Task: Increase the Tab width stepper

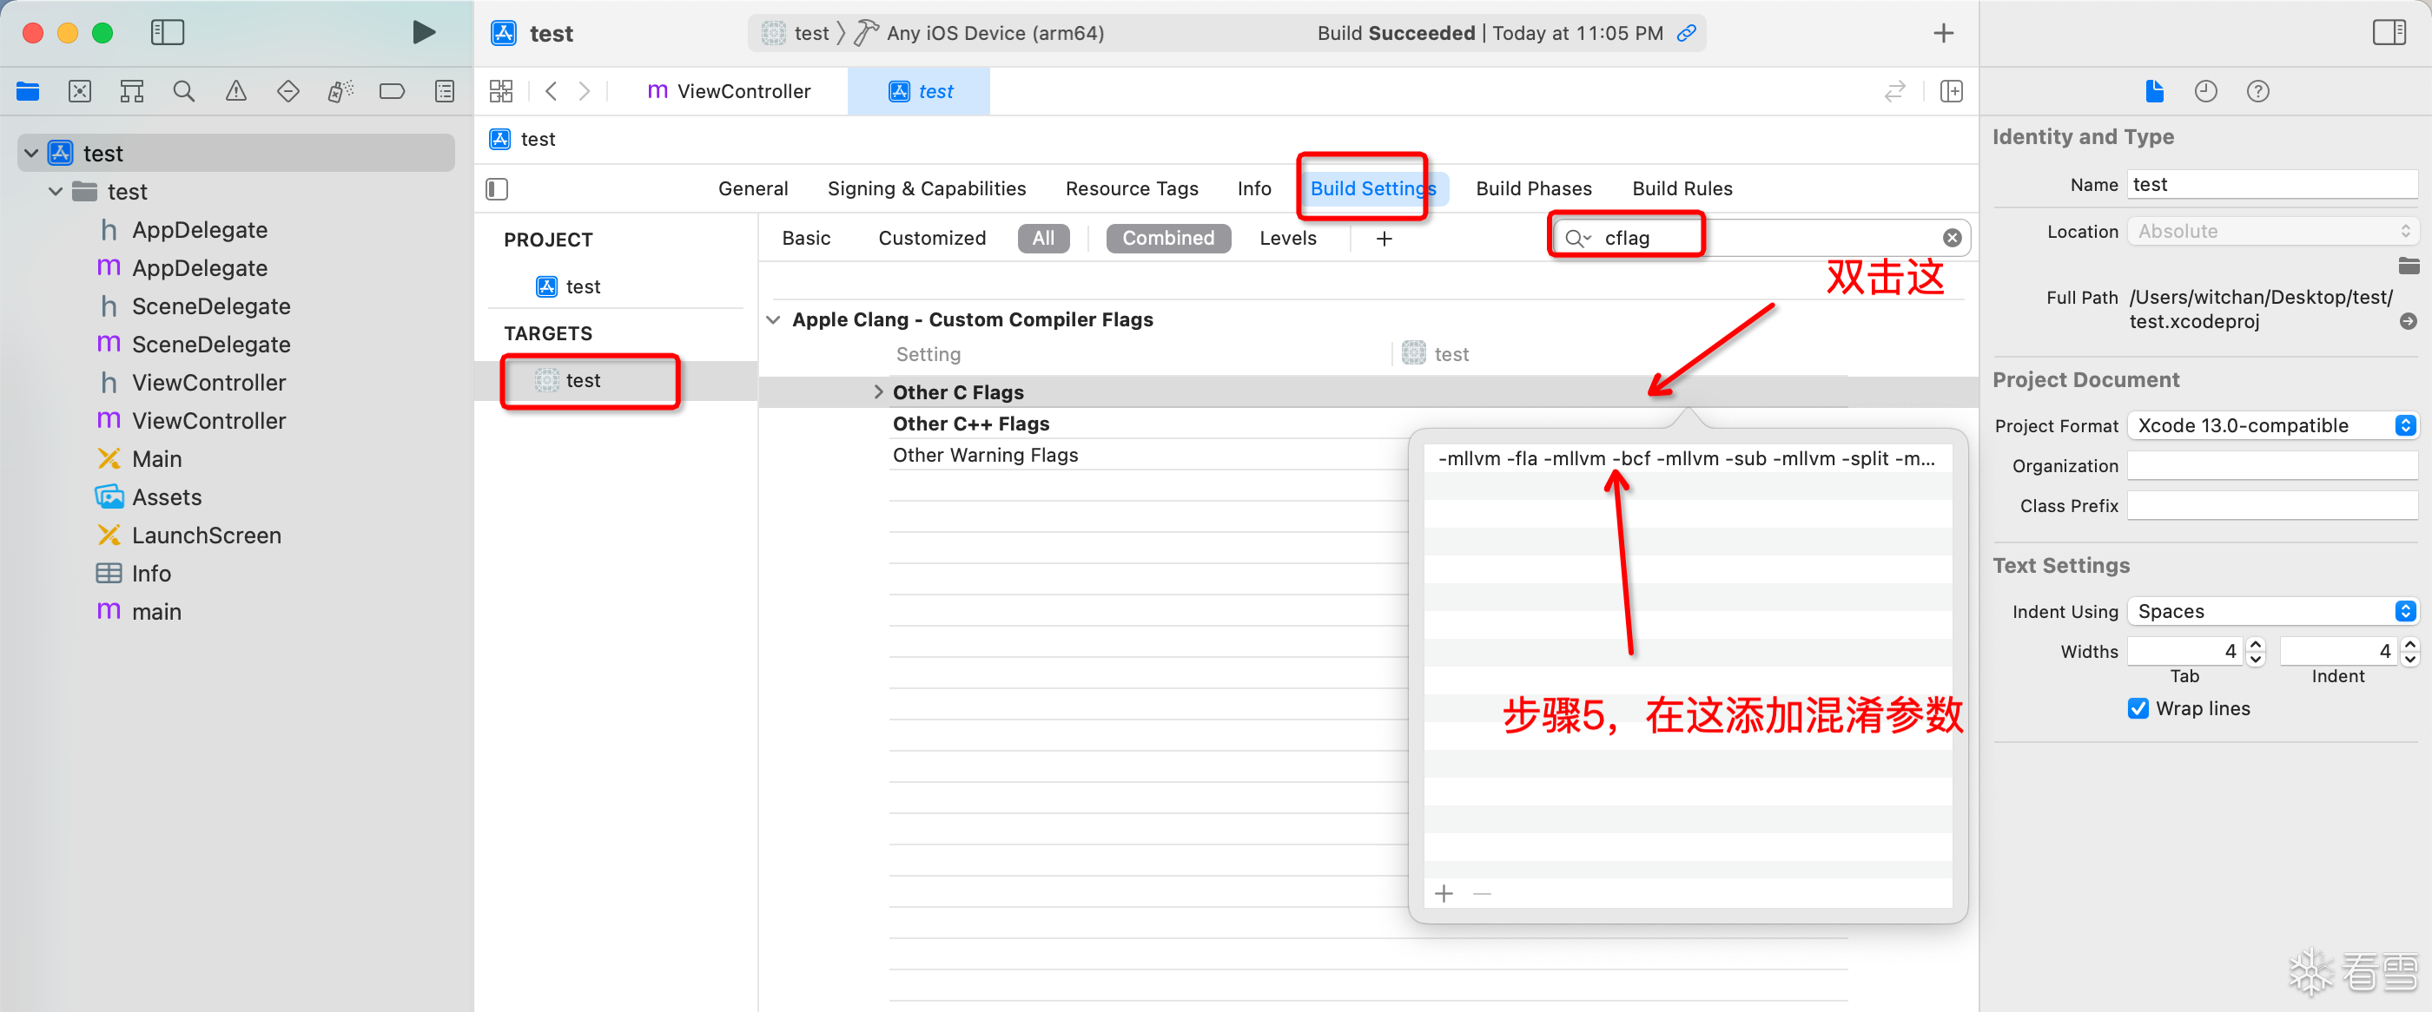Action: click(2256, 644)
